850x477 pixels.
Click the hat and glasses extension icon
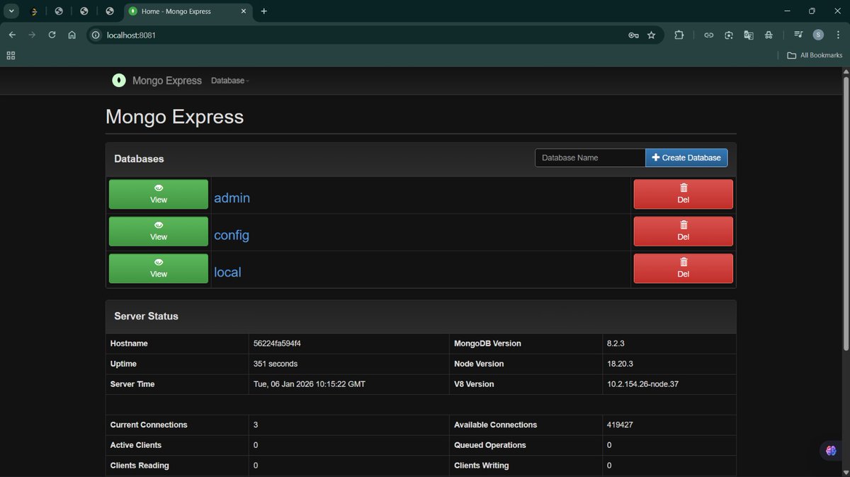pyautogui.click(x=768, y=35)
